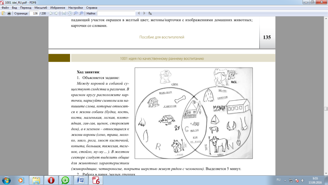The width and height of the screenshot is (328, 185).
Task: Click the vertical scrollbar thumb
Action: [x=326, y=109]
